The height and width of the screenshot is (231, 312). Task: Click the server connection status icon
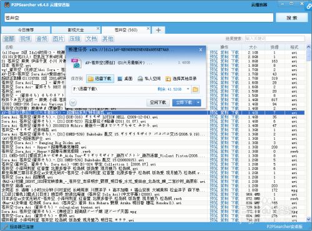pyautogui.click(x=6, y=227)
